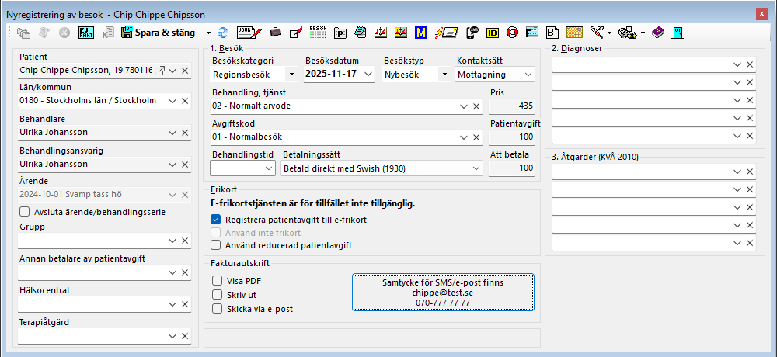Viewport: 777px width, 357px height.
Task: Open the Betalningssätt dropdown
Action: pos(474,168)
